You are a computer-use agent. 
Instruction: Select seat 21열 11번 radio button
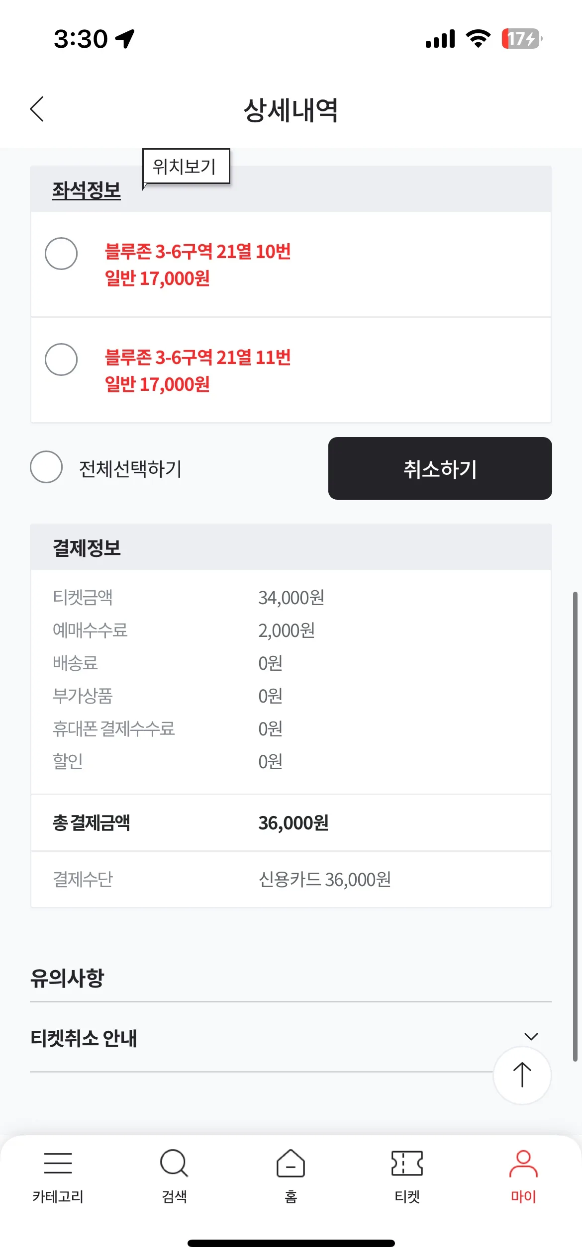61,360
